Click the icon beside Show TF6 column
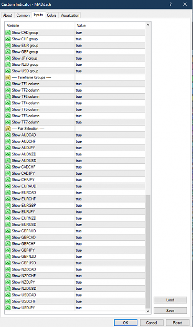 8,116
